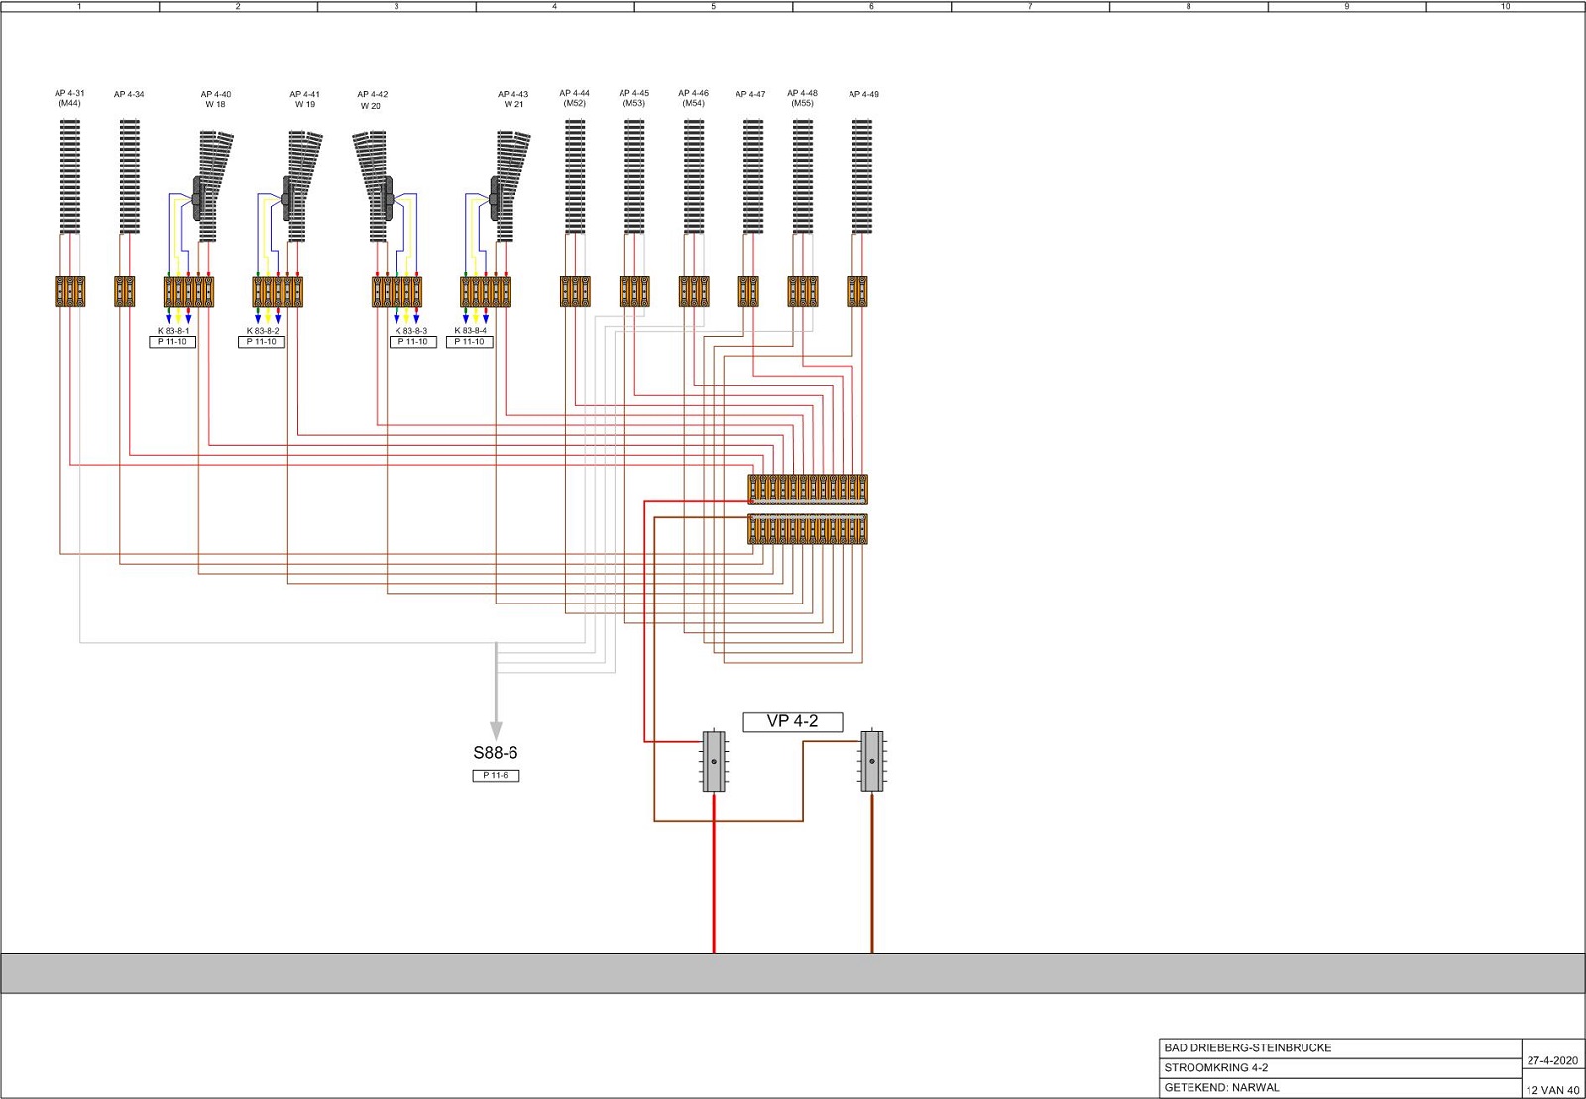The height and width of the screenshot is (1099, 1586).
Task: Open the P 11-10 reference under K 83-8-4
Action: click(470, 342)
